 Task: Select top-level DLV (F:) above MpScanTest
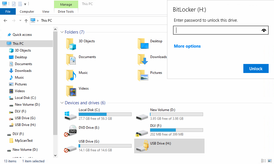point(18,134)
